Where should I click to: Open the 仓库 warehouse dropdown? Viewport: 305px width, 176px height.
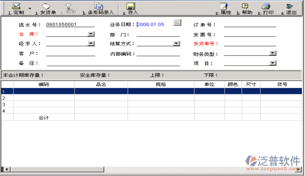91,34
